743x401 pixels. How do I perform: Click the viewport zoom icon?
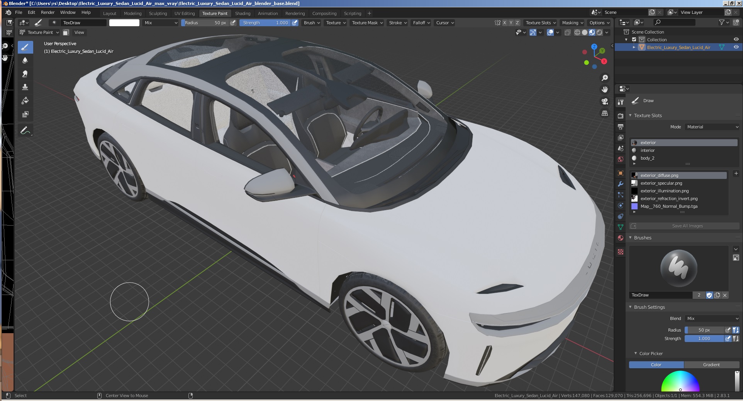(x=605, y=78)
